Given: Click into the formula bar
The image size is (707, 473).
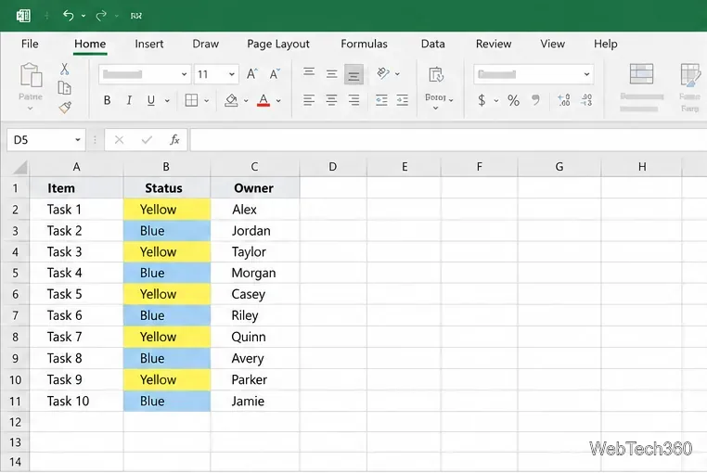Looking at the screenshot, I should (448, 140).
